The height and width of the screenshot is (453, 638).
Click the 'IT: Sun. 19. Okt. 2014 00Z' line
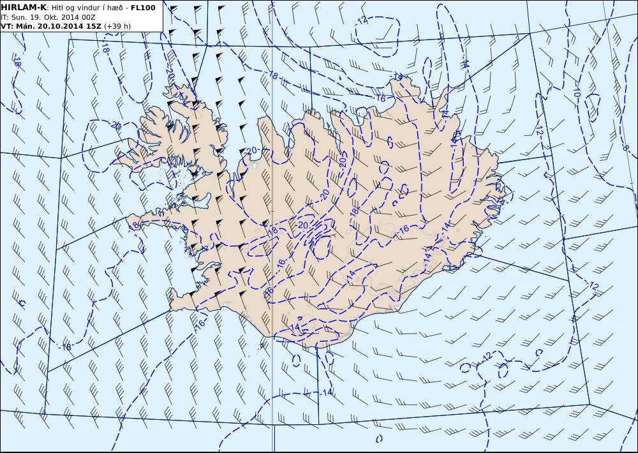point(48,17)
